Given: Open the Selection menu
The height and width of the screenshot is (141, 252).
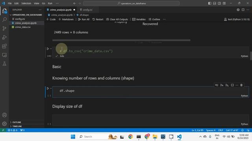Looking at the screenshot, I should click(26, 3).
